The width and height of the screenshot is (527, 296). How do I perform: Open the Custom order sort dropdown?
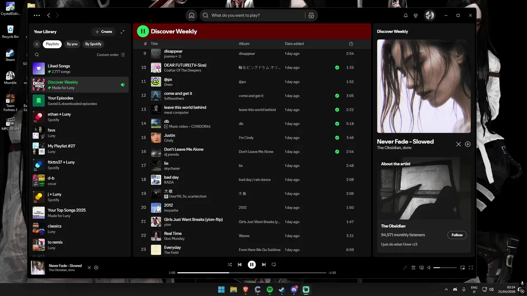111,55
